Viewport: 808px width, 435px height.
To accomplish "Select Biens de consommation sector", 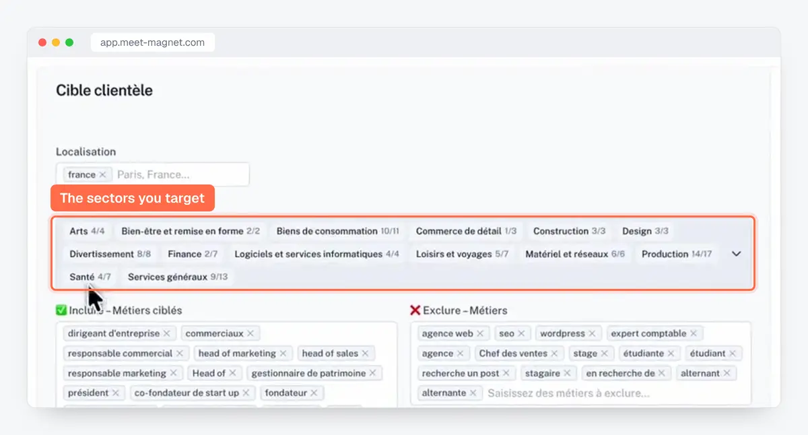I will click(337, 231).
